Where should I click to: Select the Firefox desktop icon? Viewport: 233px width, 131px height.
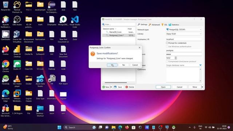(5, 50)
